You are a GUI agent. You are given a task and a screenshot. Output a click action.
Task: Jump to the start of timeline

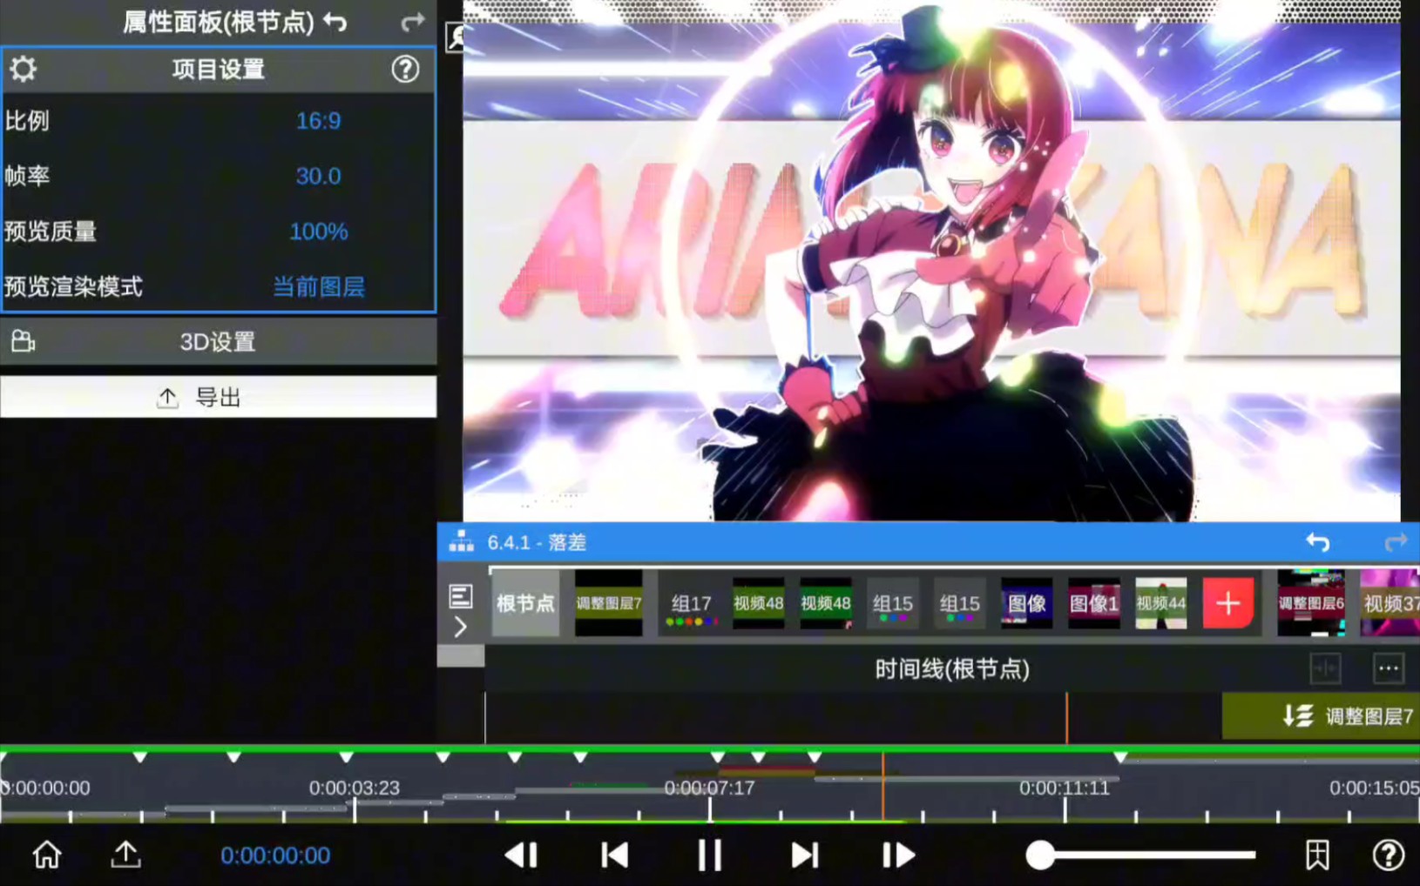click(615, 856)
